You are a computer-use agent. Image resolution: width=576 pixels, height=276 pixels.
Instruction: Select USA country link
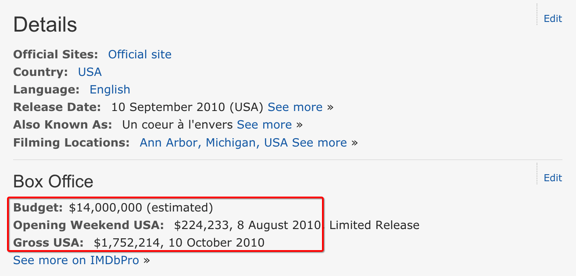tap(90, 72)
